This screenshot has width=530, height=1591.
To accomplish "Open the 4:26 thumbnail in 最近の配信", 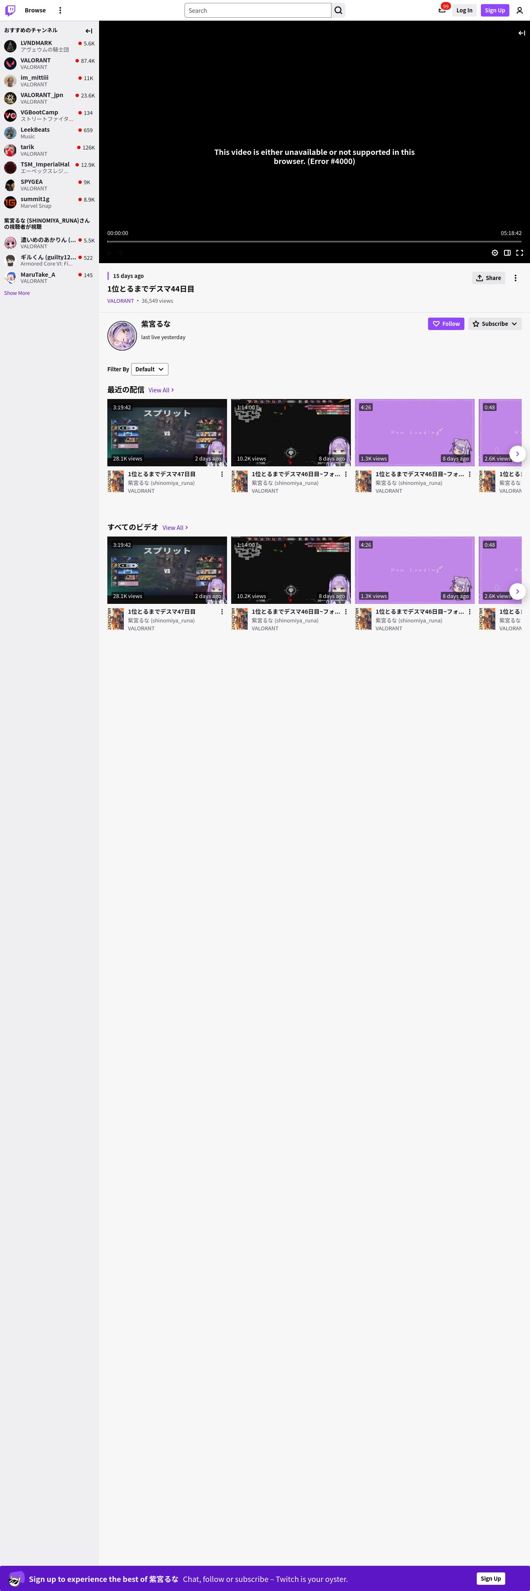I will coord(414,432).
